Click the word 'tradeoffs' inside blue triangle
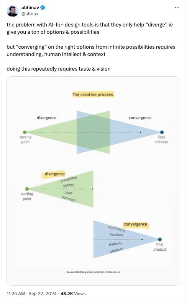 (115, 244)
